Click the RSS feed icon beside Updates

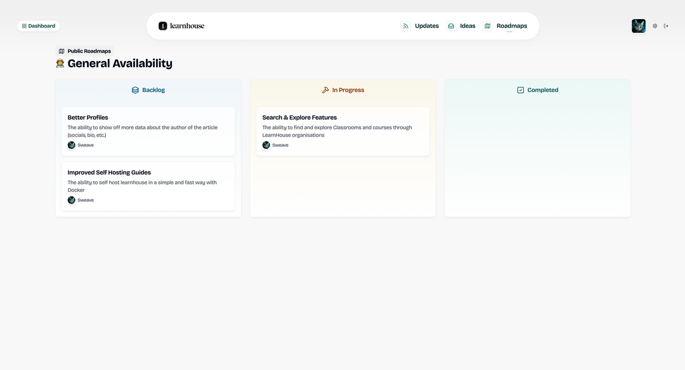pos(406,26)
